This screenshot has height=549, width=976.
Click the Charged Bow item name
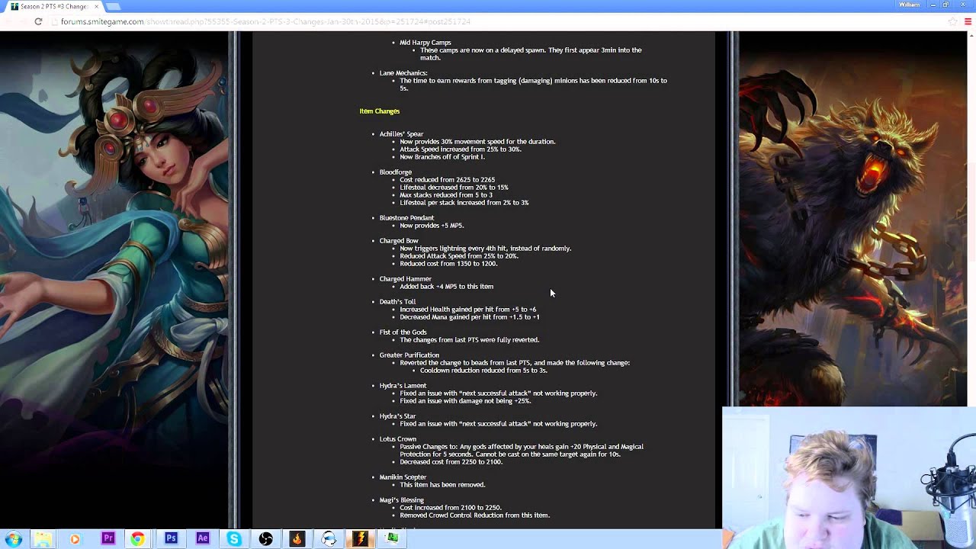399,241
